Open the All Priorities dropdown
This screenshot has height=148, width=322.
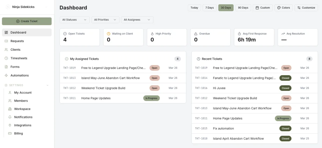coord(105,20)
